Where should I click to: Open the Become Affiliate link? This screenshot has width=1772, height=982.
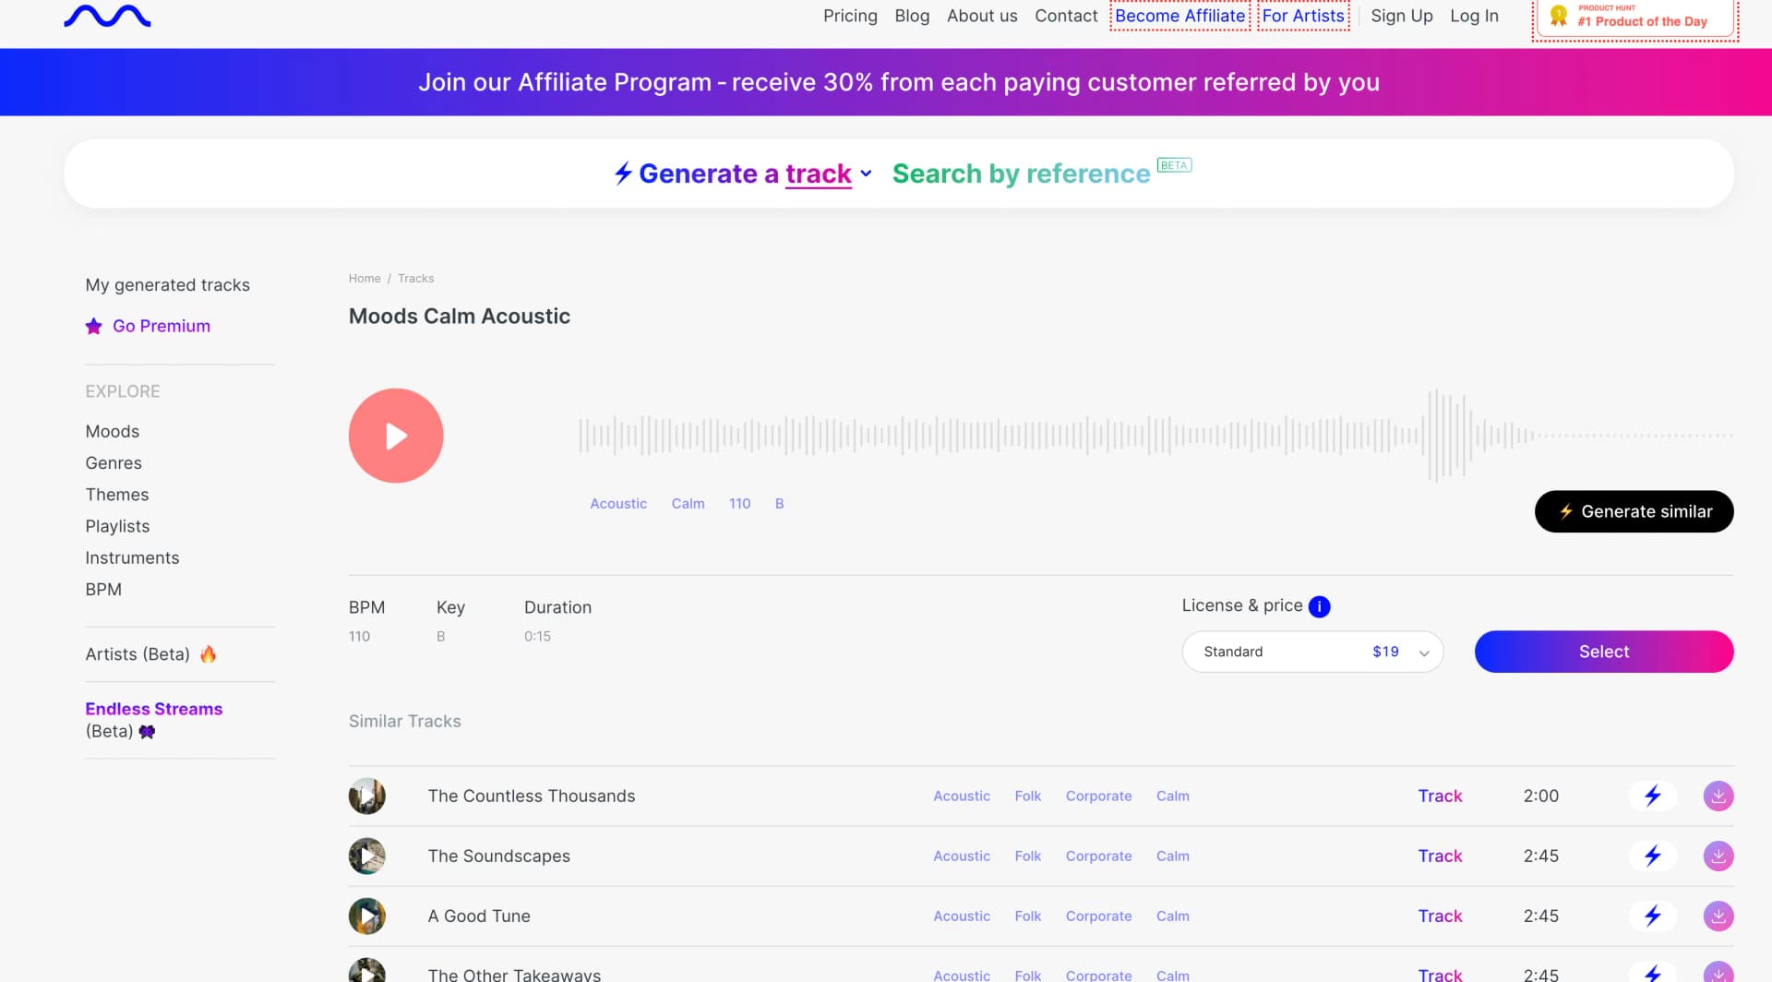coord(1179,16)
